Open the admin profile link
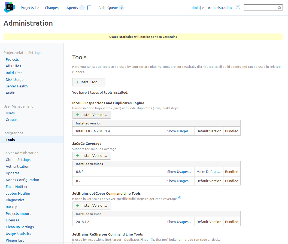The image size is (288, 244). tap(195, 8)
